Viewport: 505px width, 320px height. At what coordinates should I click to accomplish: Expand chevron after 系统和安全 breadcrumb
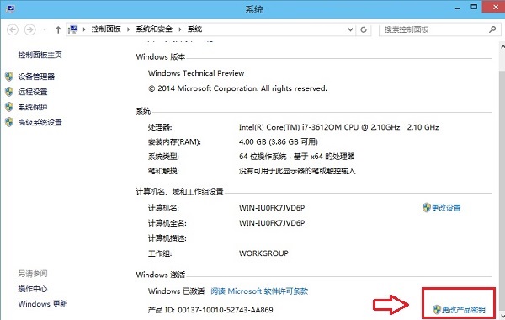(x=180, y=29)
